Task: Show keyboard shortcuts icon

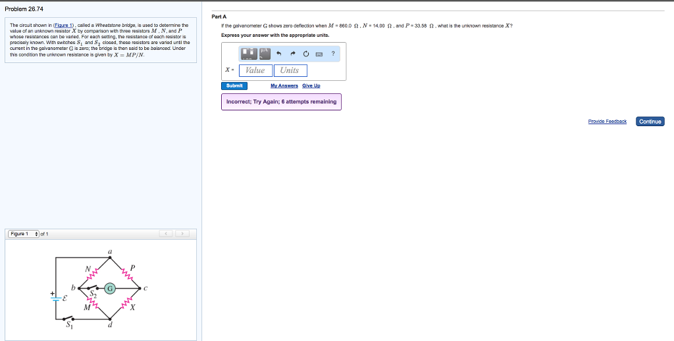Action: (x=319, y=55)
